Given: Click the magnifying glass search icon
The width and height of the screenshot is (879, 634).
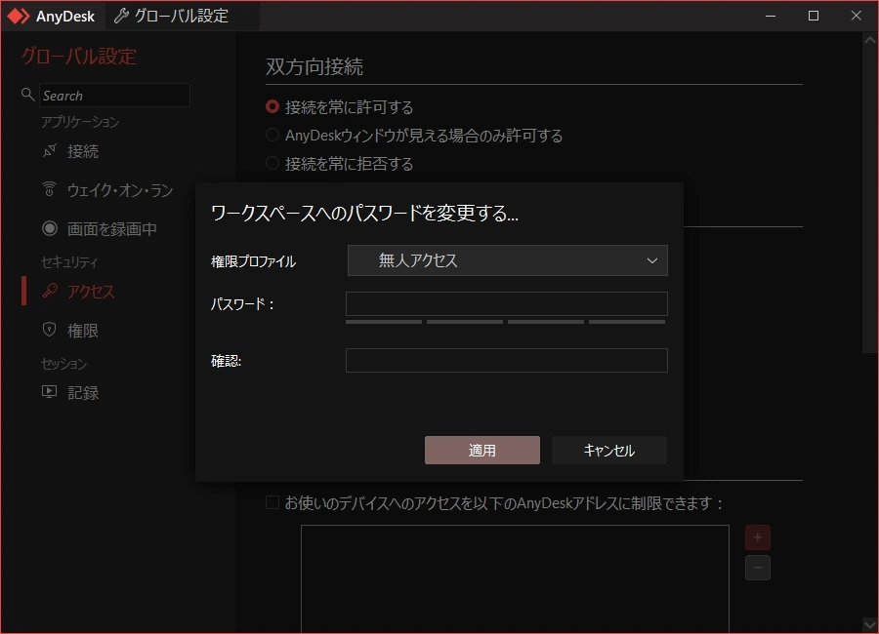Looking at the screenshot, I should tap(27, 95).
